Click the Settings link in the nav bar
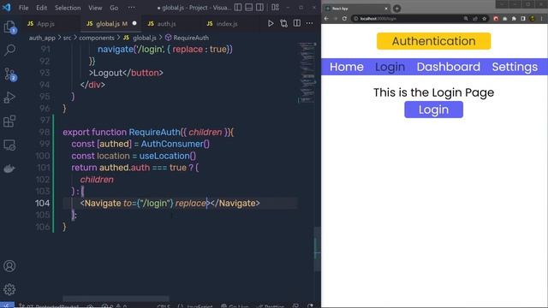Image resolution: width=548 pixels, height=308 pixels. 515,67
